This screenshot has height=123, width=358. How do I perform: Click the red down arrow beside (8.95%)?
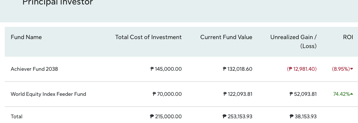tap(352, 69)
